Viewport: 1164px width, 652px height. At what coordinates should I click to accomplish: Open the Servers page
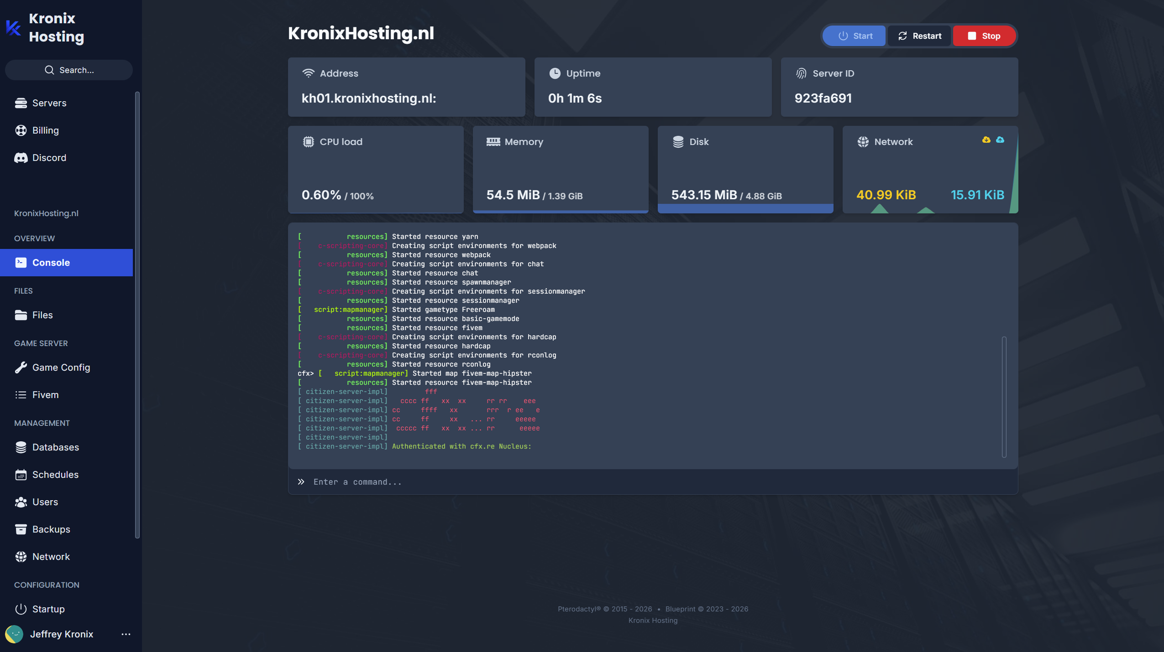click(x=67, y=103)
